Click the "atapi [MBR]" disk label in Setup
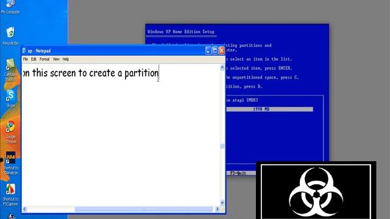390x219 pixels. [245, 100]
